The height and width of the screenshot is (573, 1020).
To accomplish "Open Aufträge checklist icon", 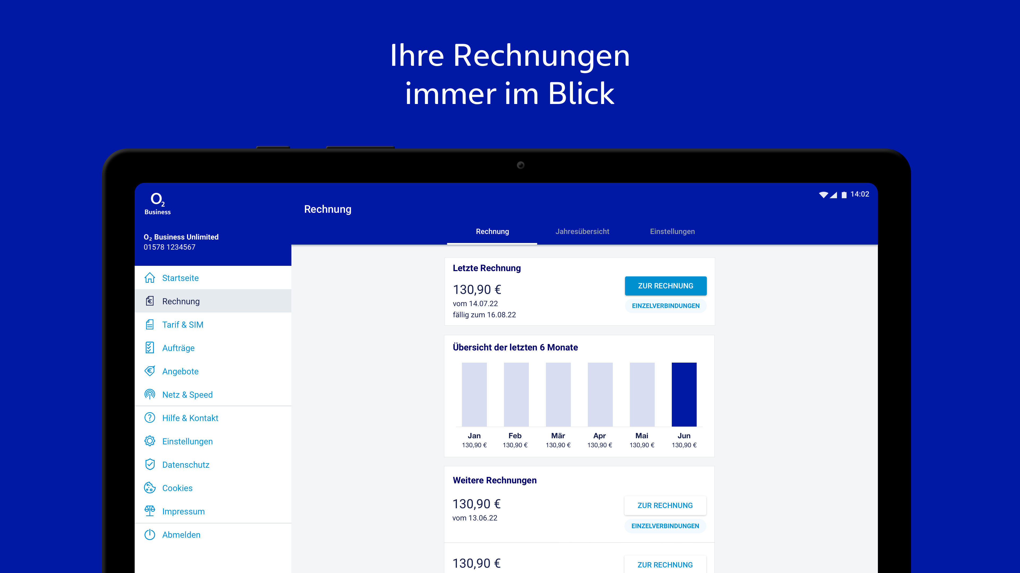I will pyautogui.click(x=150, y=348).
